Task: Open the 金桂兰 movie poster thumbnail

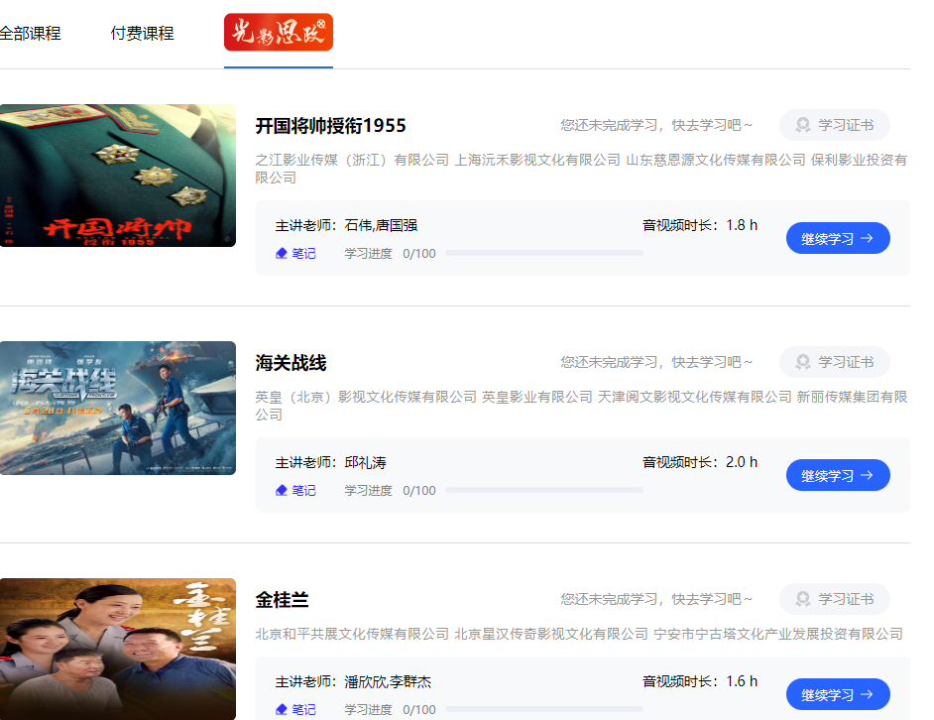Action: click(117, 649)
